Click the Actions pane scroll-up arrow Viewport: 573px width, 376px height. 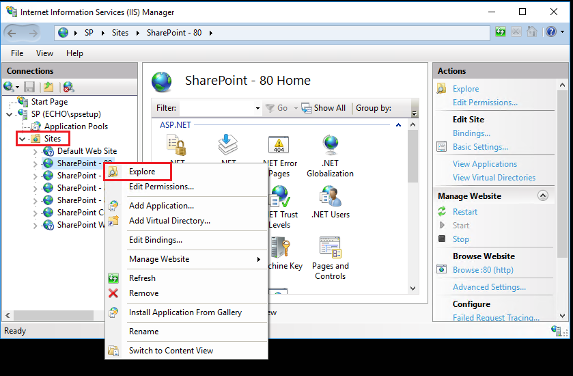(562, 85)
